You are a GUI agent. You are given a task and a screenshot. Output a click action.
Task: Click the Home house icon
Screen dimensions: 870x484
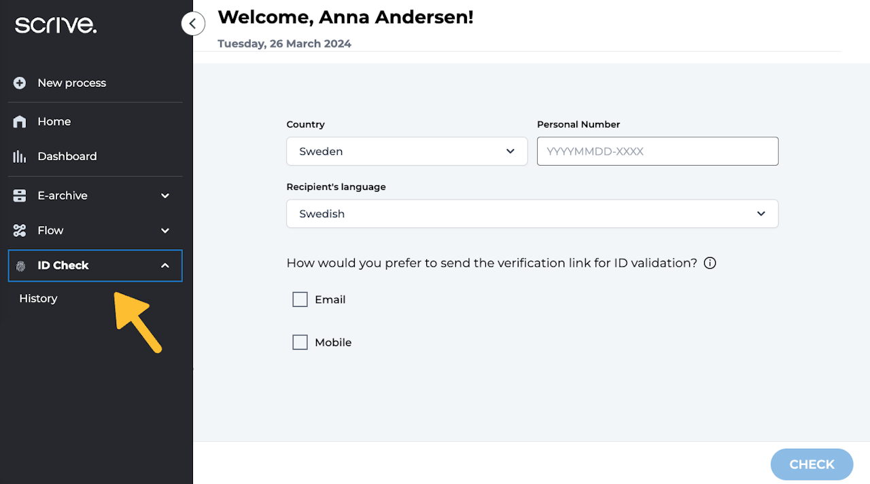point(20,122)
